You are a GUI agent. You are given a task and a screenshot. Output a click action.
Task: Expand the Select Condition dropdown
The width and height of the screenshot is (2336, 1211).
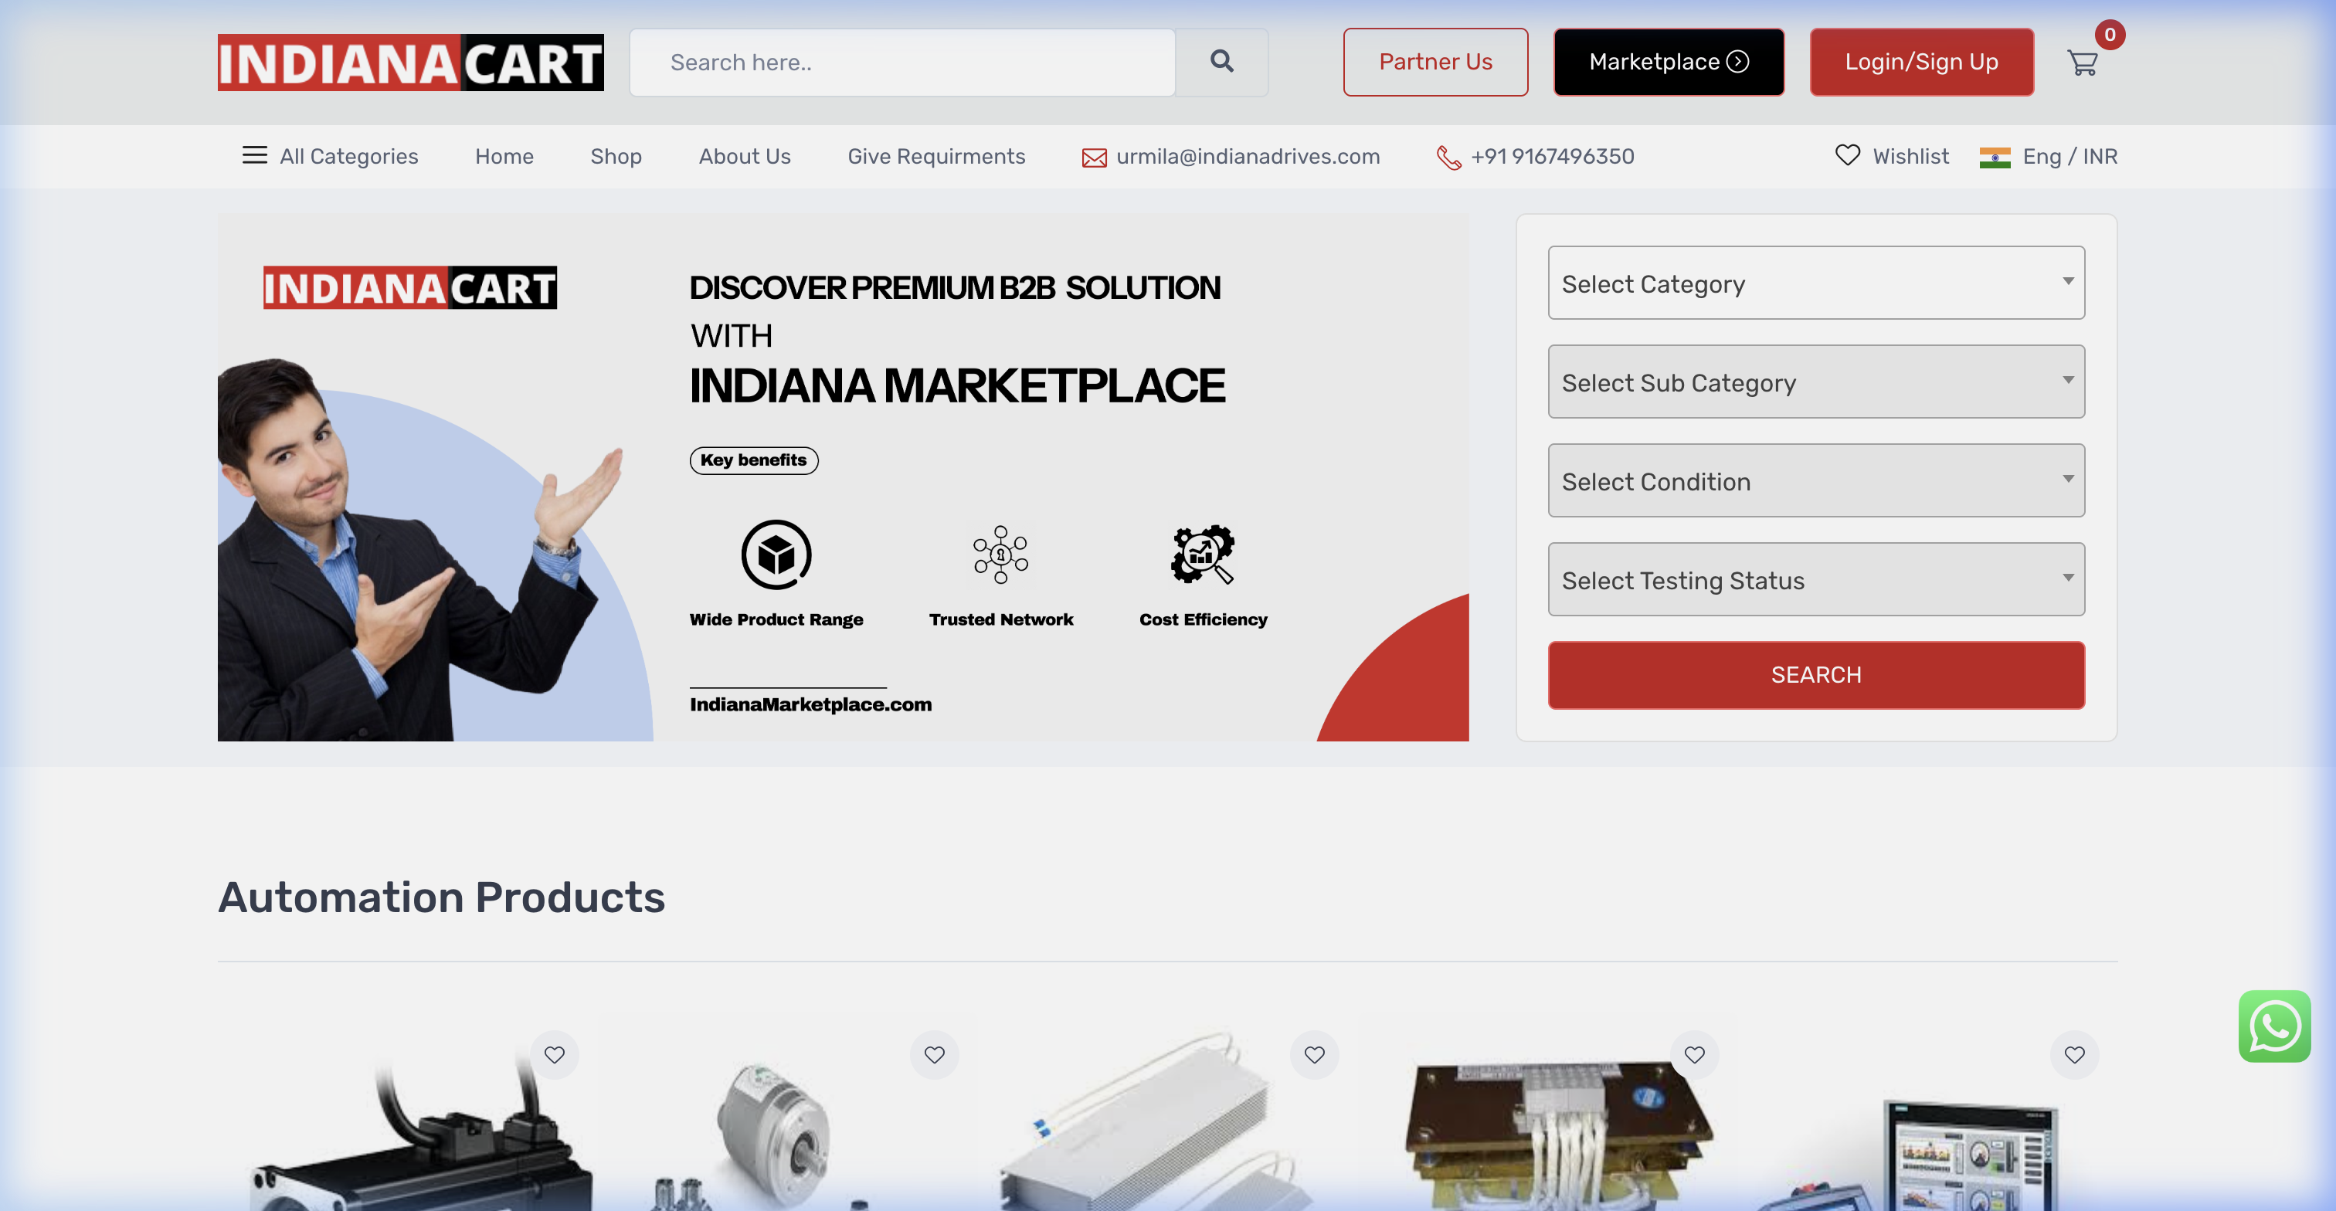click(x=1815, y=480)
